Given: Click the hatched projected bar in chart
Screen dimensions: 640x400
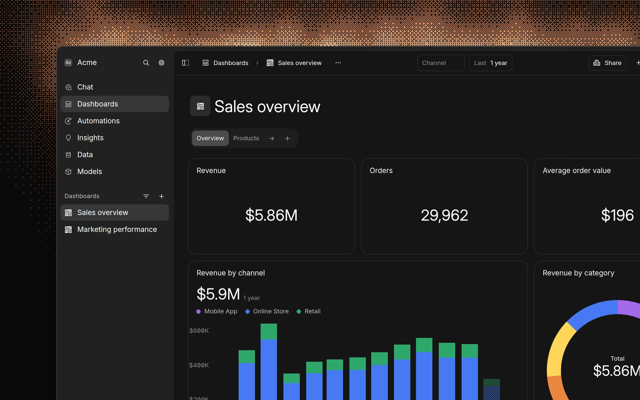Looking at the screenshot, I should (492, 389).
